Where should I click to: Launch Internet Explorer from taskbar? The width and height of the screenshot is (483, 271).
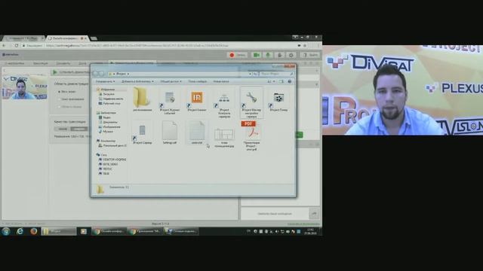pyautogui.click(x=20, y=231)
